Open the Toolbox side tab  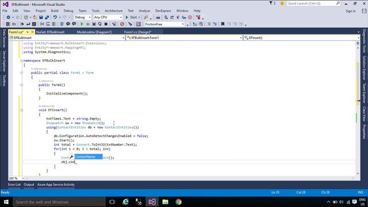click(x=4, y=80)
